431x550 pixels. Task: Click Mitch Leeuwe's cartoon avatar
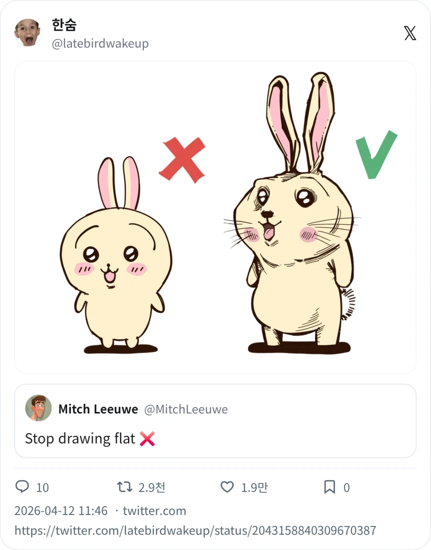[x=38, y=408]
